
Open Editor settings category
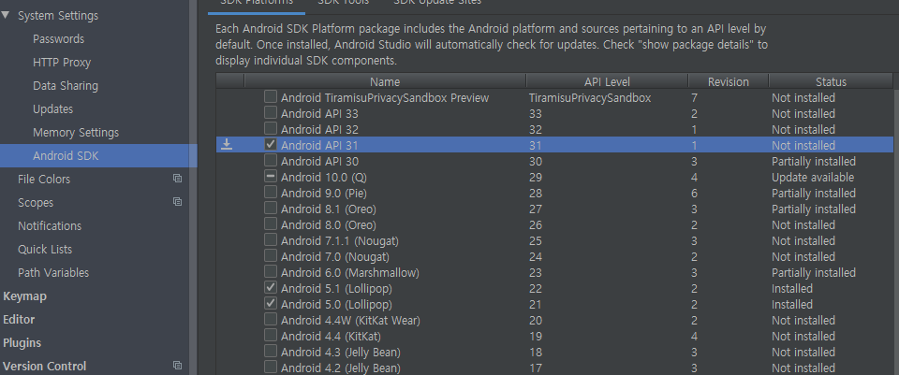coord(19,320)
